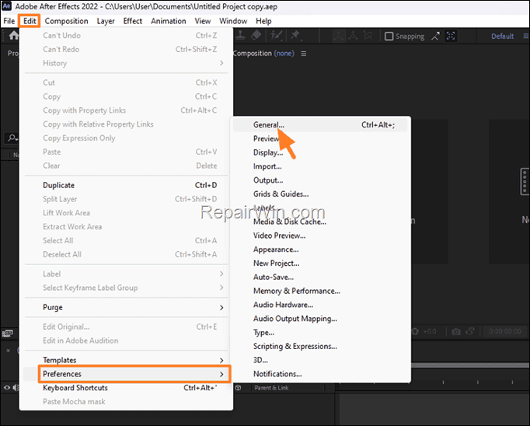Click the project search magnifier icon

point(12,138)
